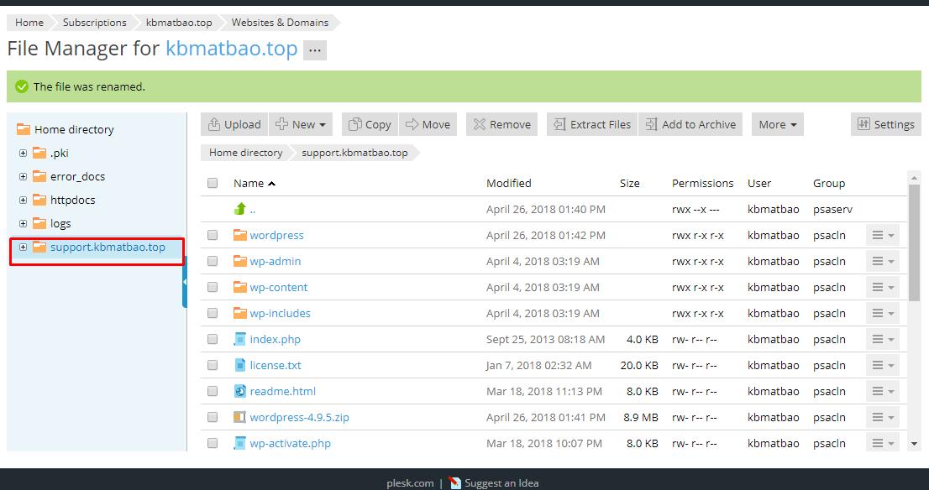The width and height of the screenshot is (929, 490).
Task: Open the New dropdown menu
Action: click(x=302, y=124)
